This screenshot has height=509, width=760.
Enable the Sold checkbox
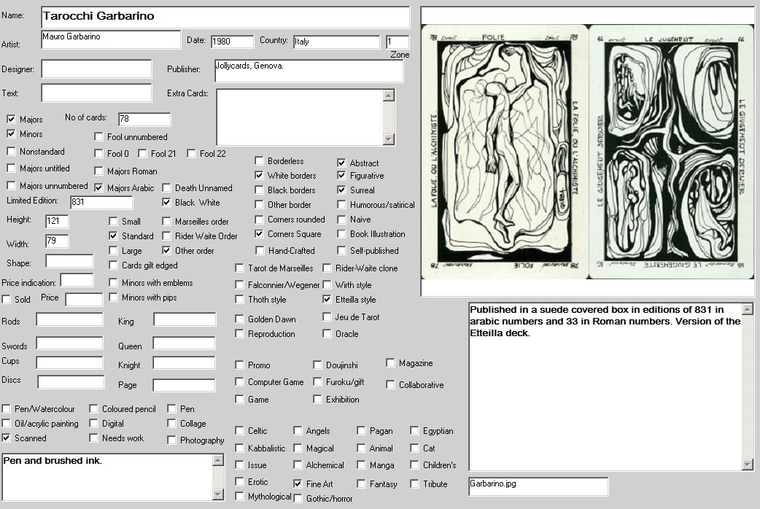tap(7, 300)
